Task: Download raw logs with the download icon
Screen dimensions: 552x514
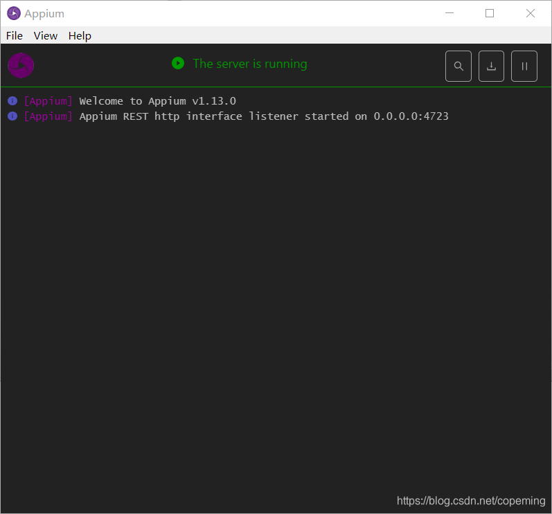Action: coord(491,67)
